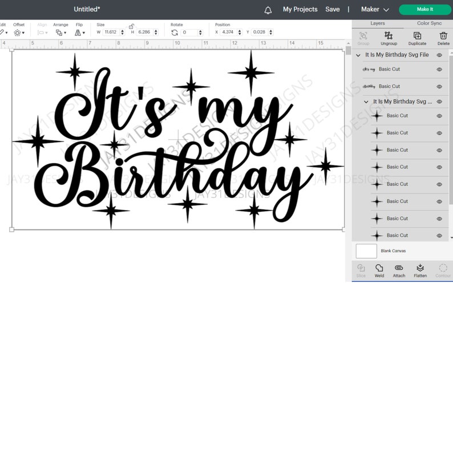Click the Duplicate icon
The width and height of the screenshot is (453, 453).
417,35
